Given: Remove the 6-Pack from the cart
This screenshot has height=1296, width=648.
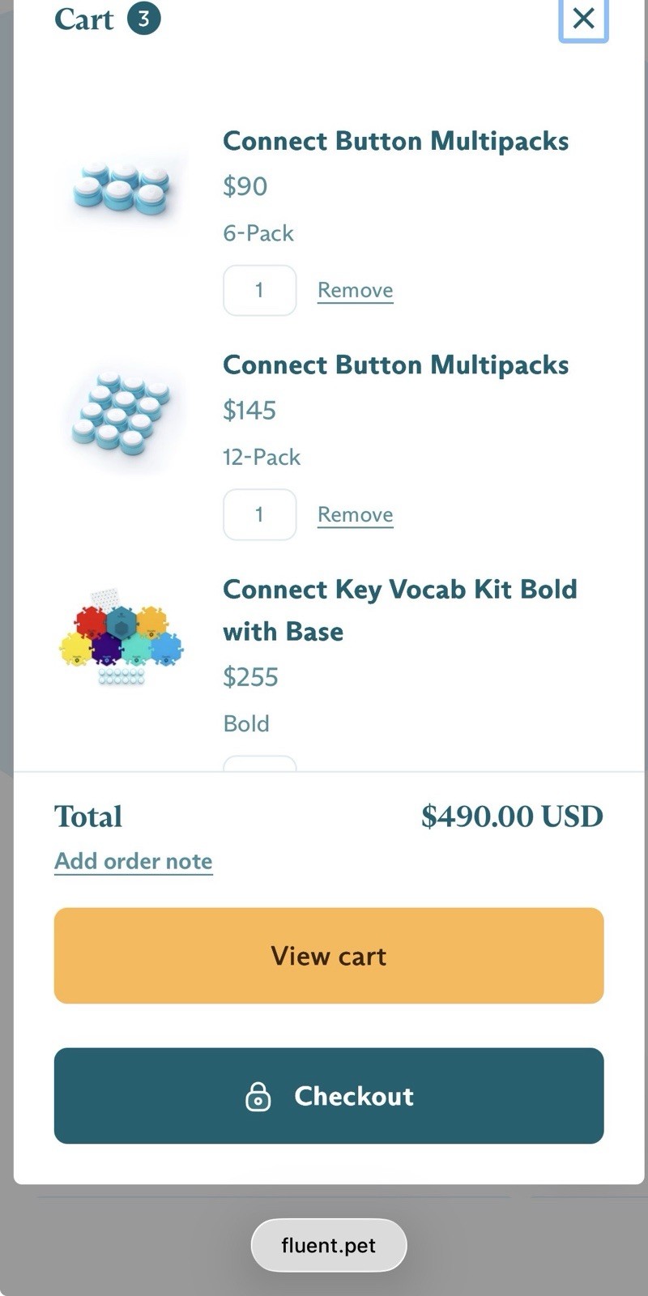Looking at the screenshot, I should point(355,289).
